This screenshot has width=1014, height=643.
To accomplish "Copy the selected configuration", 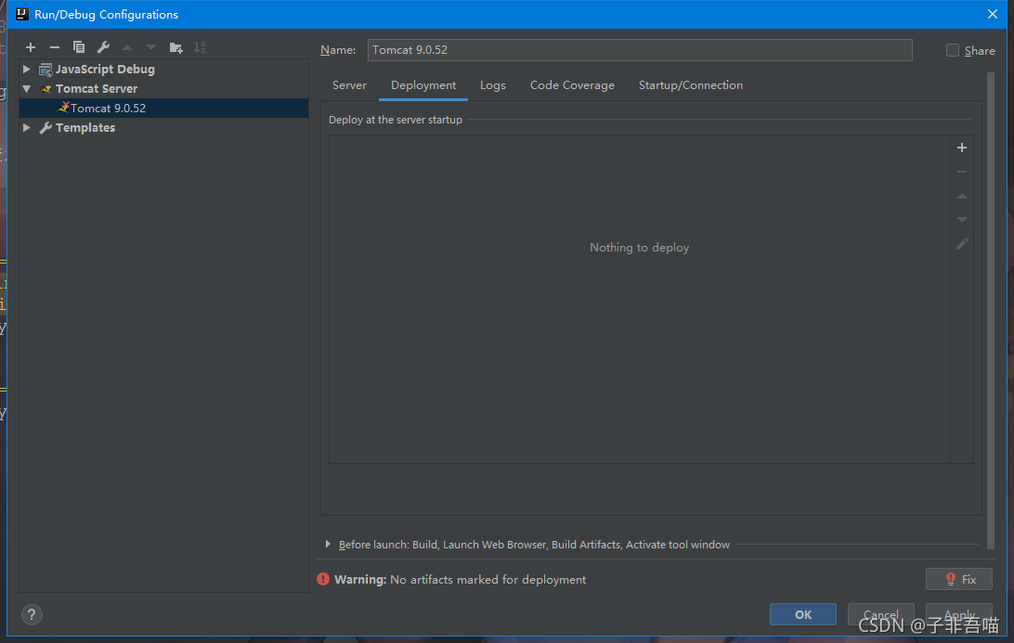I will click(79, 47).
